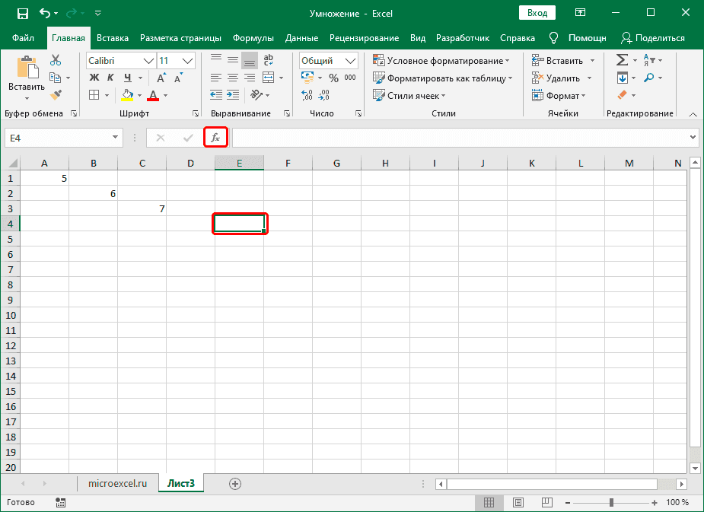704x512 pixels.
Task: Increase decimal places
Action: tap(307, 95)
